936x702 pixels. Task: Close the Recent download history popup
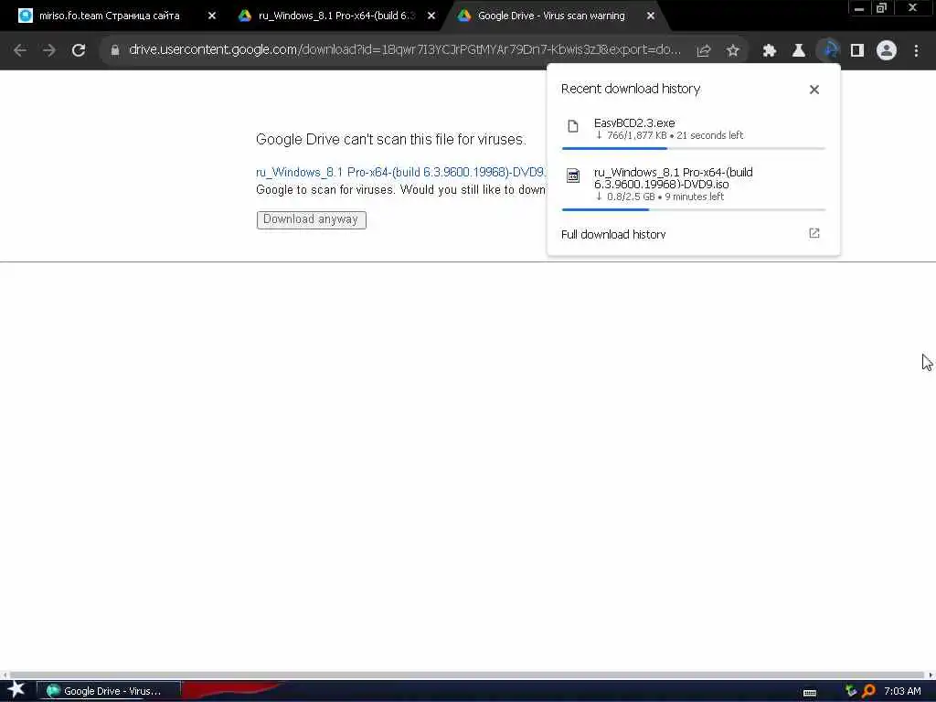(814, 90)
